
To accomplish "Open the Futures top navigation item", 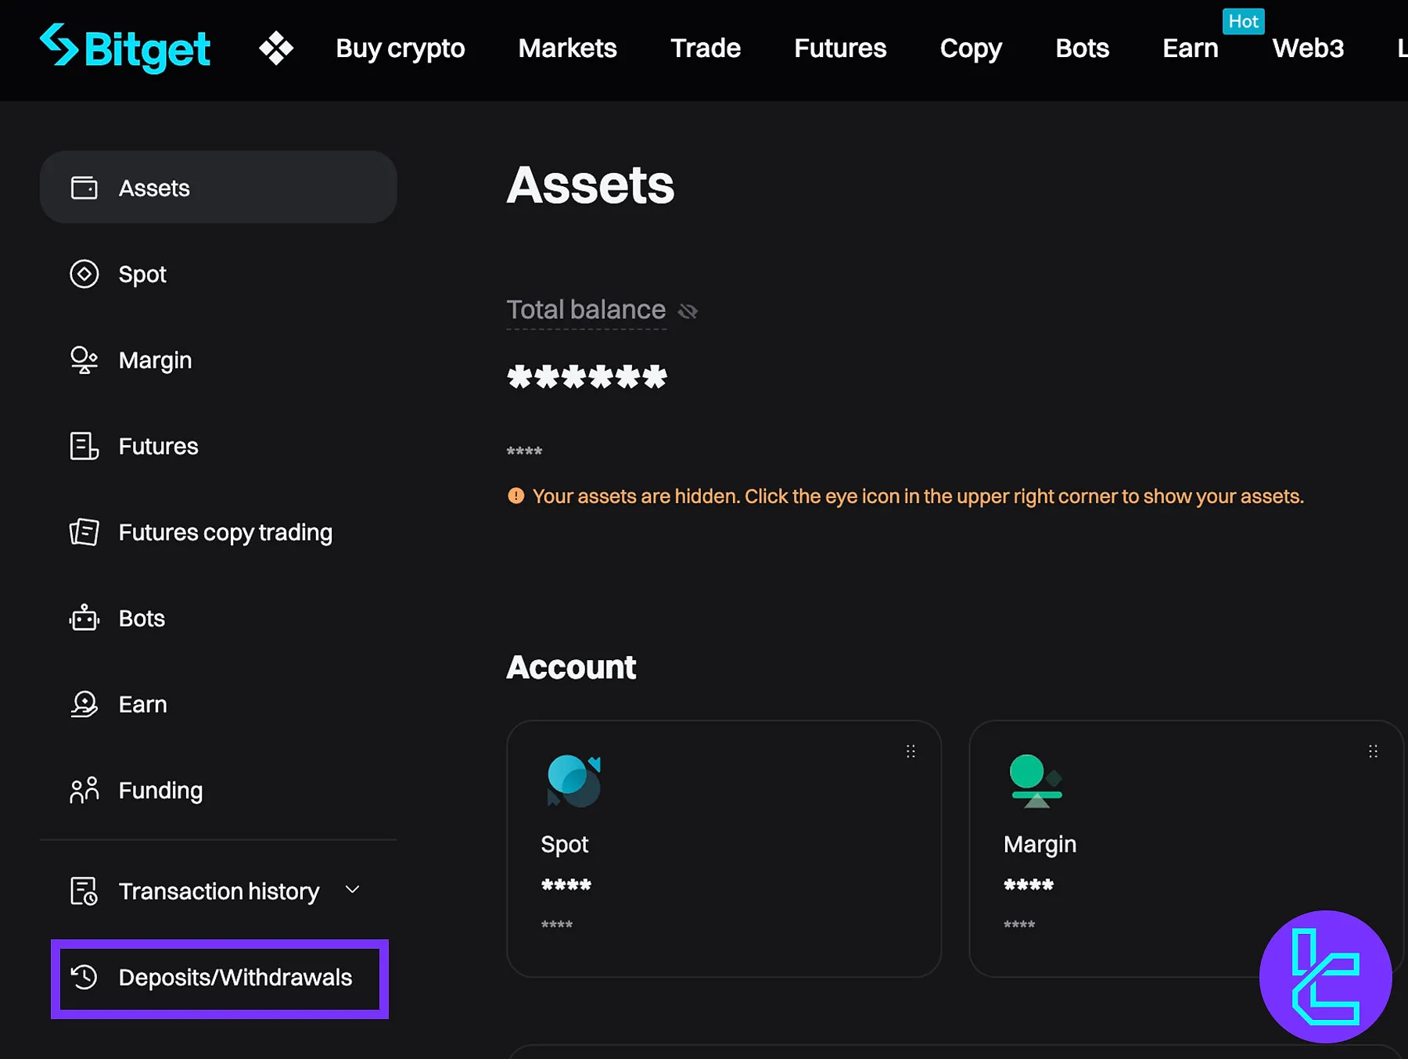I will point(840,48).
